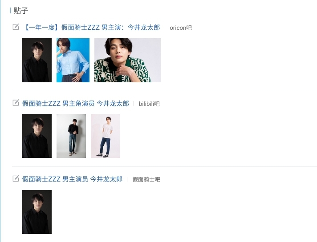
Task: Open the 假面骑士ZZZ 男主演员 今井龙太郎 post
Action: coord(72,179)
